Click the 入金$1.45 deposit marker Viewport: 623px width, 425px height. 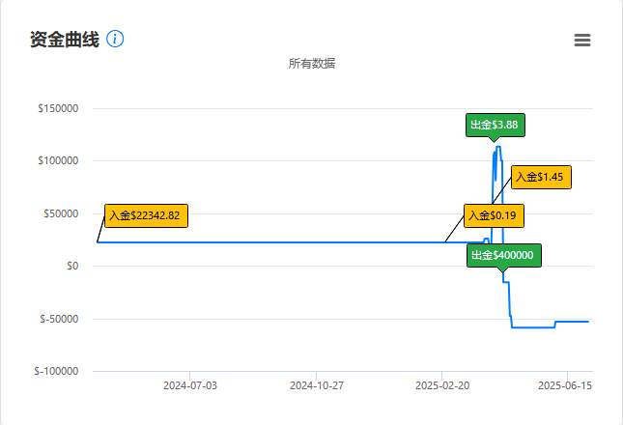541,177
